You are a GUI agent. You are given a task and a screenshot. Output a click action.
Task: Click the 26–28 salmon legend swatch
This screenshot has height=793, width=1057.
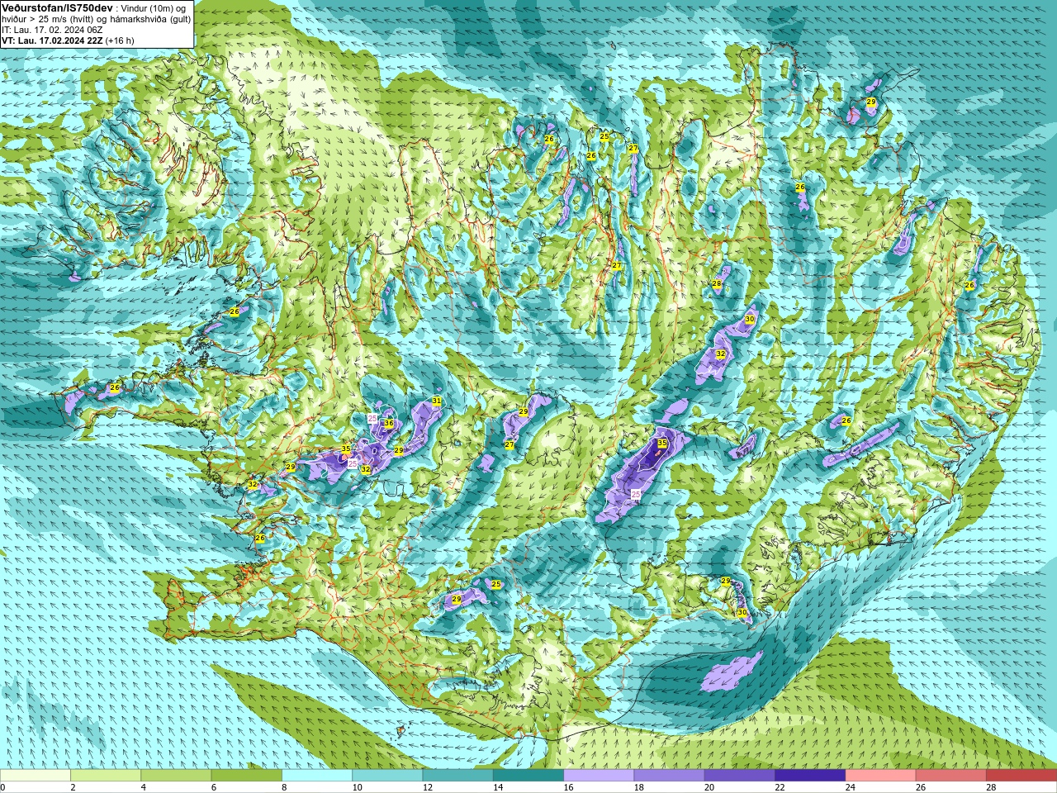(x=951, y=776)
